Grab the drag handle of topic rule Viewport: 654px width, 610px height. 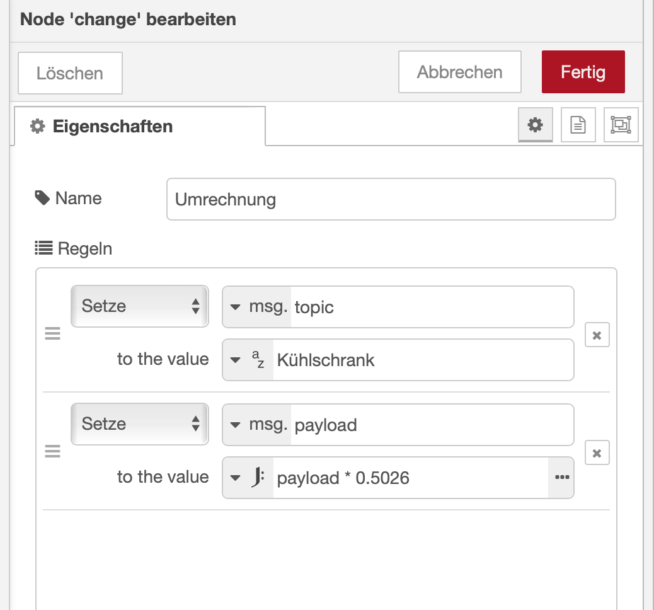point(53,334)
